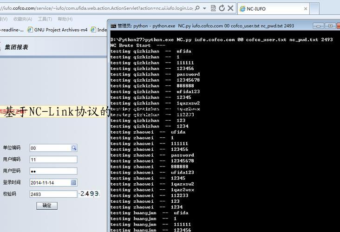Click line 'testing huangjun -- ufida'
Screen dimensions: 340x232
pos(149,213)
